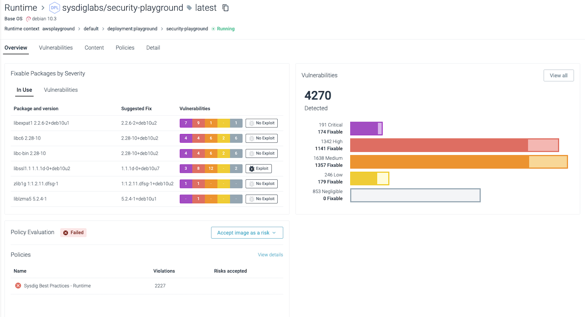
Task: Click 853 Negligible label
Action: 328,191
